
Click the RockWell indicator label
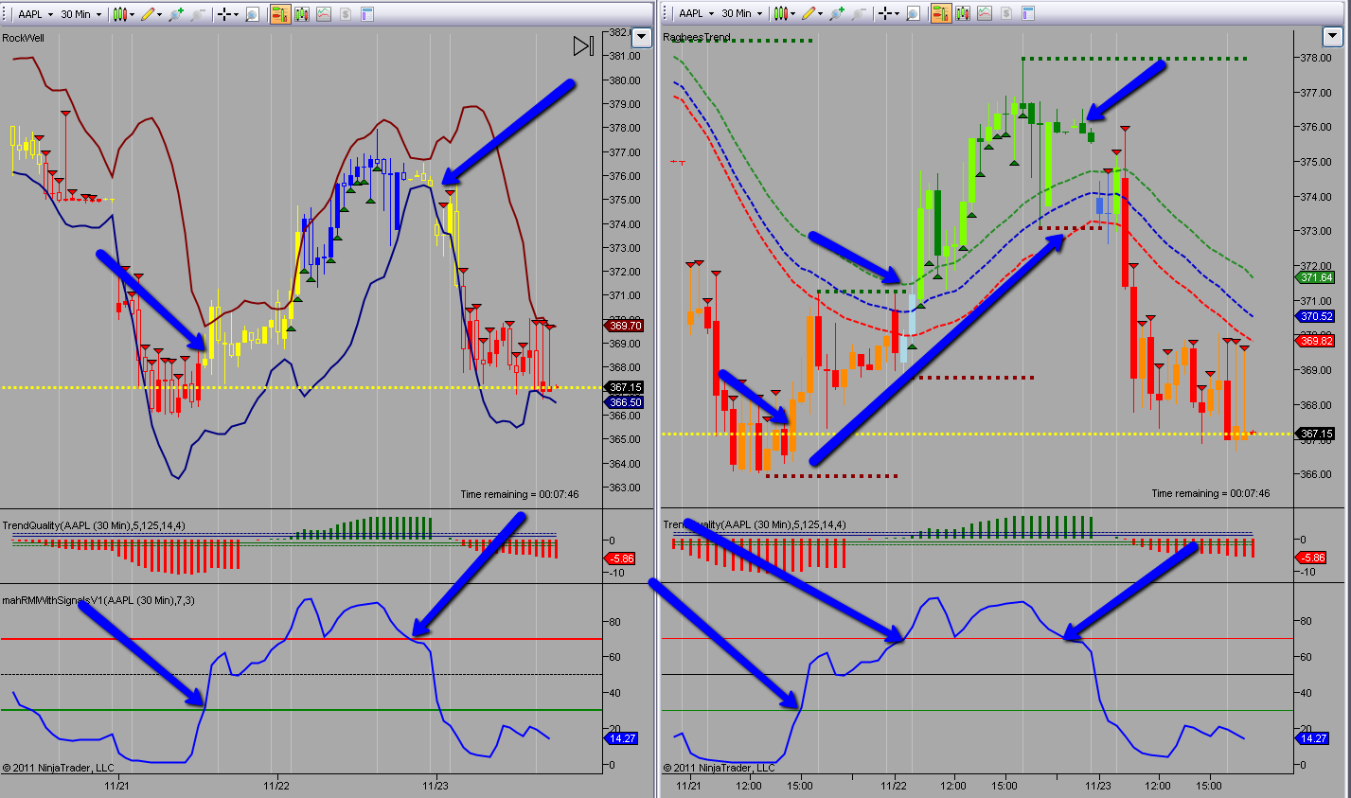24,38
